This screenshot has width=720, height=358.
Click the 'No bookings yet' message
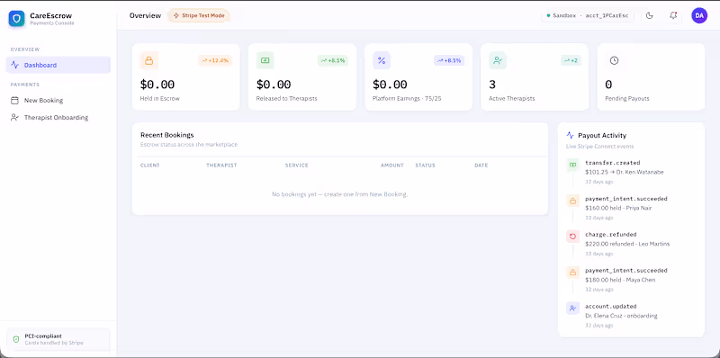pos(340,194)
